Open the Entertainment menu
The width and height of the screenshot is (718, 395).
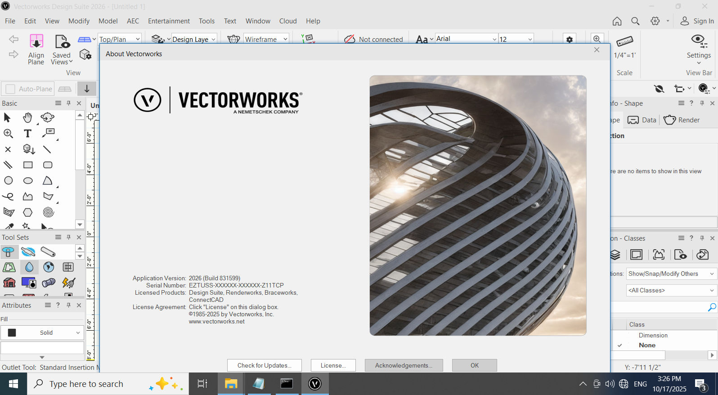tap(169, 21)
